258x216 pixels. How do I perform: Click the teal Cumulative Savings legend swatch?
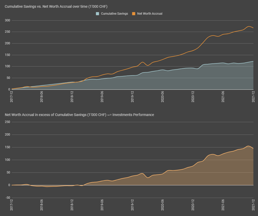pyautogui.click(x=97, y=14)
